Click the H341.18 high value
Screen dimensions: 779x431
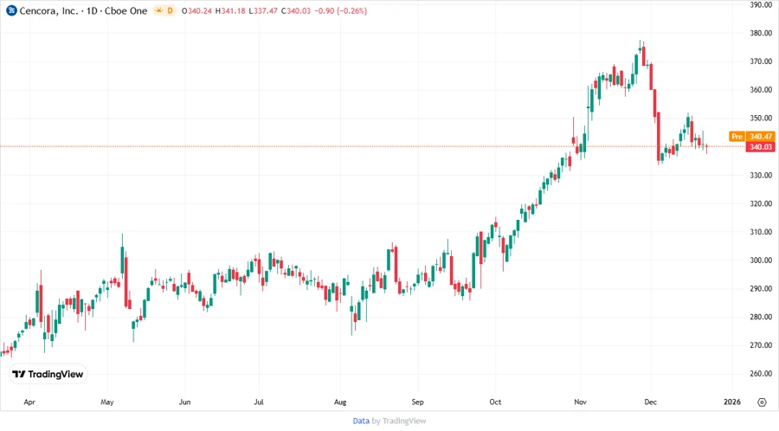click(230, 11)
